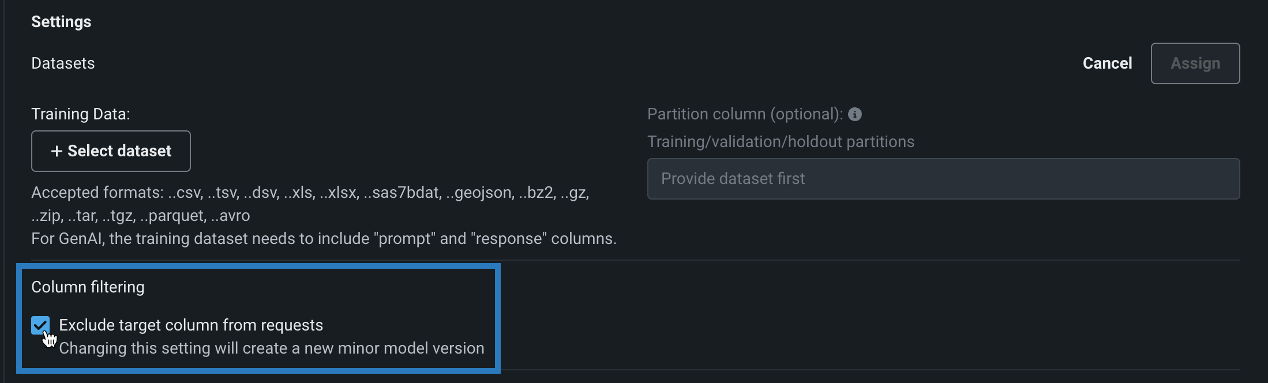Click the Partition column (optional) label
Screen dimensions: 1268x383
(x=745, y=114)
